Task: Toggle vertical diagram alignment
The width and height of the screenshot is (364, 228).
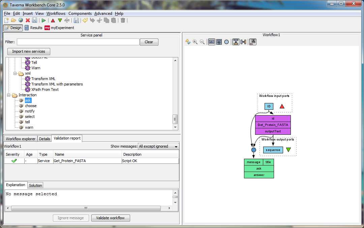Action: [x=236, y=42]
